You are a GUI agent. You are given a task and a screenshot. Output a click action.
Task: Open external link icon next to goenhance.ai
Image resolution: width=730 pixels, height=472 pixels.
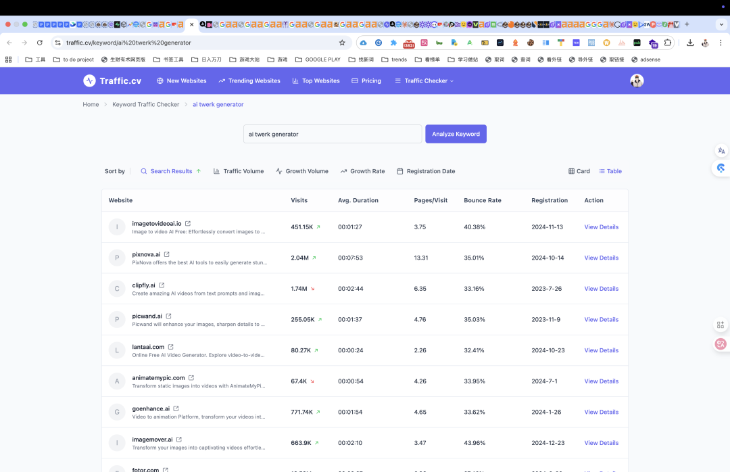click(x=176, y=408)
